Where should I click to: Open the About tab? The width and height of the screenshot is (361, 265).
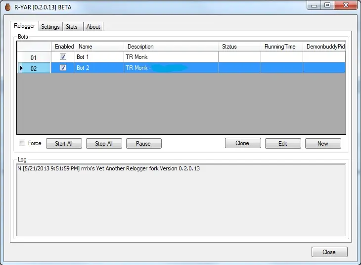(x=93, y=27)
